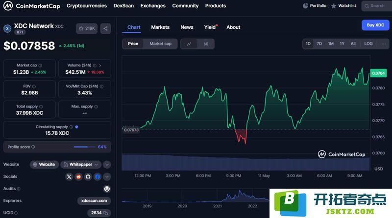The image size is (392, 218).
Task: Switch to the Markets tab
Action: (160, 27)
